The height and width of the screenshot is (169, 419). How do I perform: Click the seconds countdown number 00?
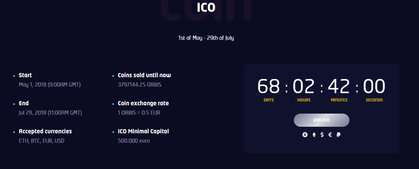(374, 87)
